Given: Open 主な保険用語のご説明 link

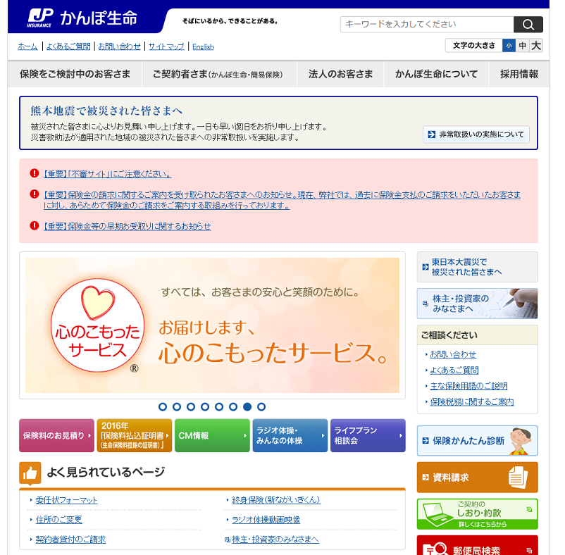Looking at the screenshot, I should (468, 386).
